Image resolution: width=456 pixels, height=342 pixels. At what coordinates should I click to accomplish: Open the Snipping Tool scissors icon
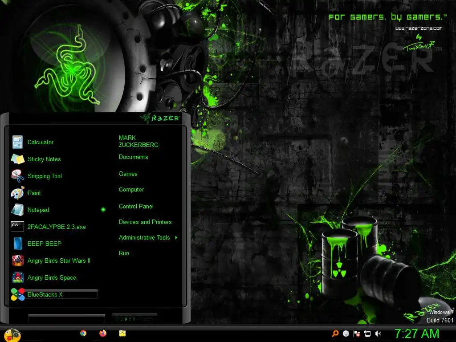coord(17,176)
